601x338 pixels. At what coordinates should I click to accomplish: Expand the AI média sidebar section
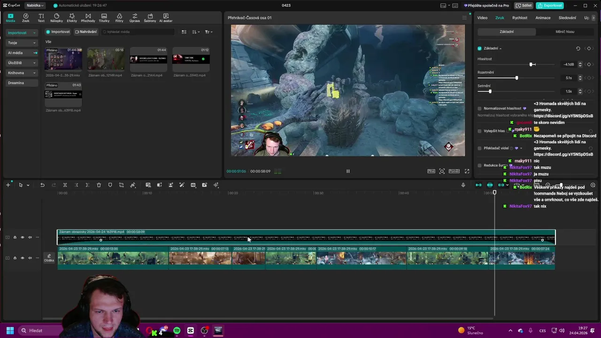(x=23, y=53)
